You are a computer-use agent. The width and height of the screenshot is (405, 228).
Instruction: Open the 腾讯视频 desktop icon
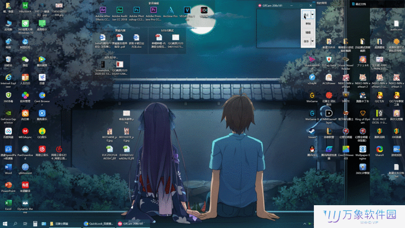coord(42,62)
